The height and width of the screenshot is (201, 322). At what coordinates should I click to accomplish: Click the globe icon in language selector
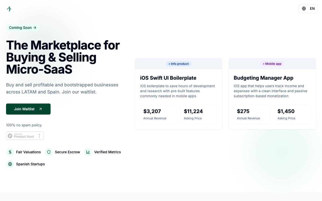(x=304, y=9)
